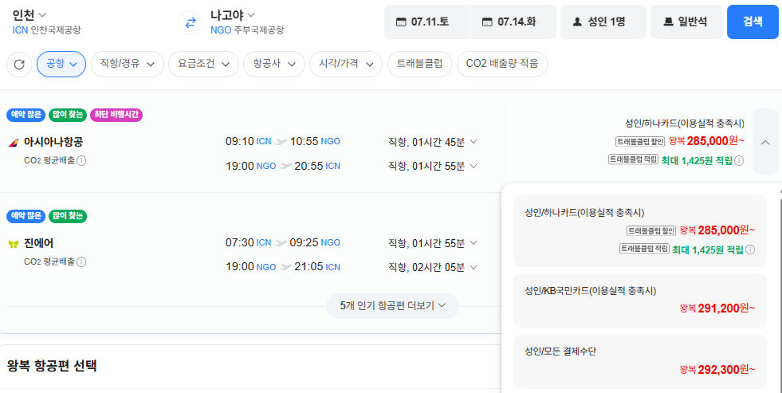This screenshot has height=393, width=782.
Task: Click info icon in popup 적립 row
Action: tap(750, 250)
